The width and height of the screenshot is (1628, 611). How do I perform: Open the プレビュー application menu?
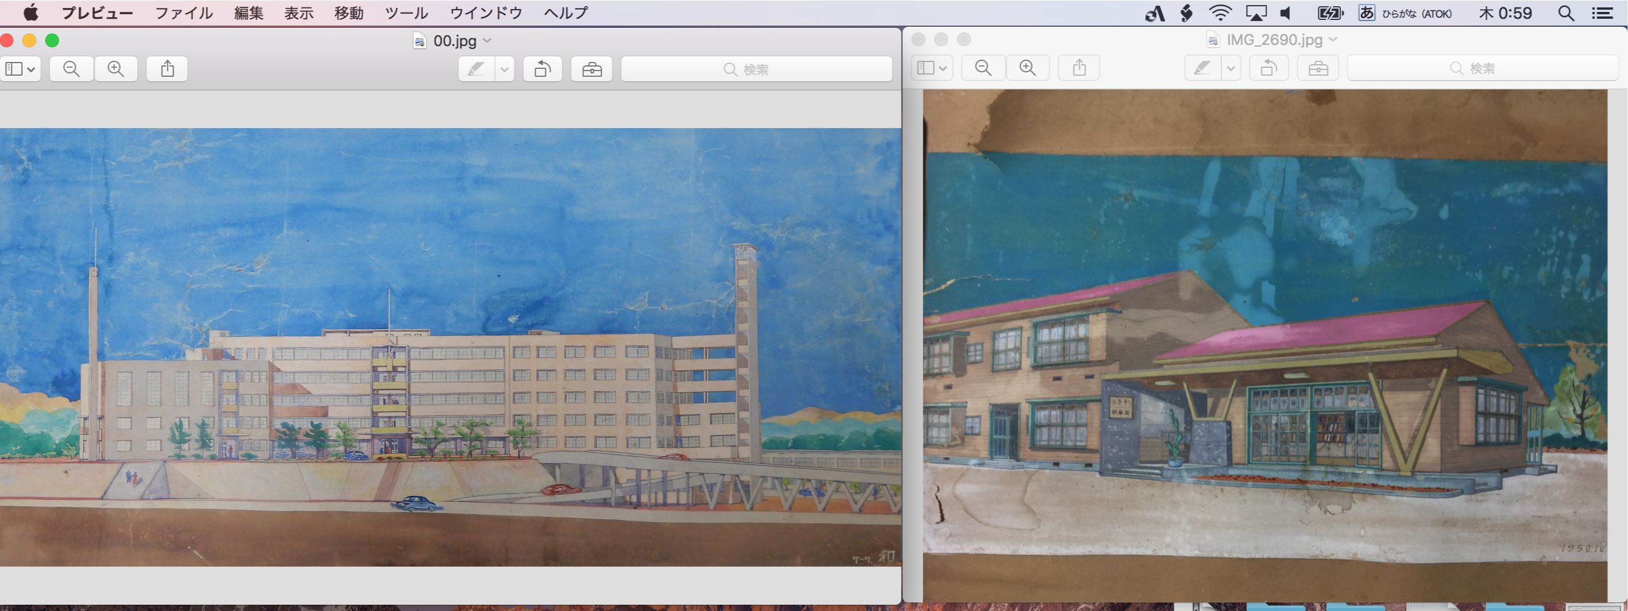pyautogui.click(x=97, y=13)
